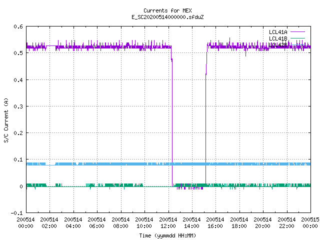Click the blue LCL42B legend line sample
Screen dimensions: 320x240
(297, 44)
